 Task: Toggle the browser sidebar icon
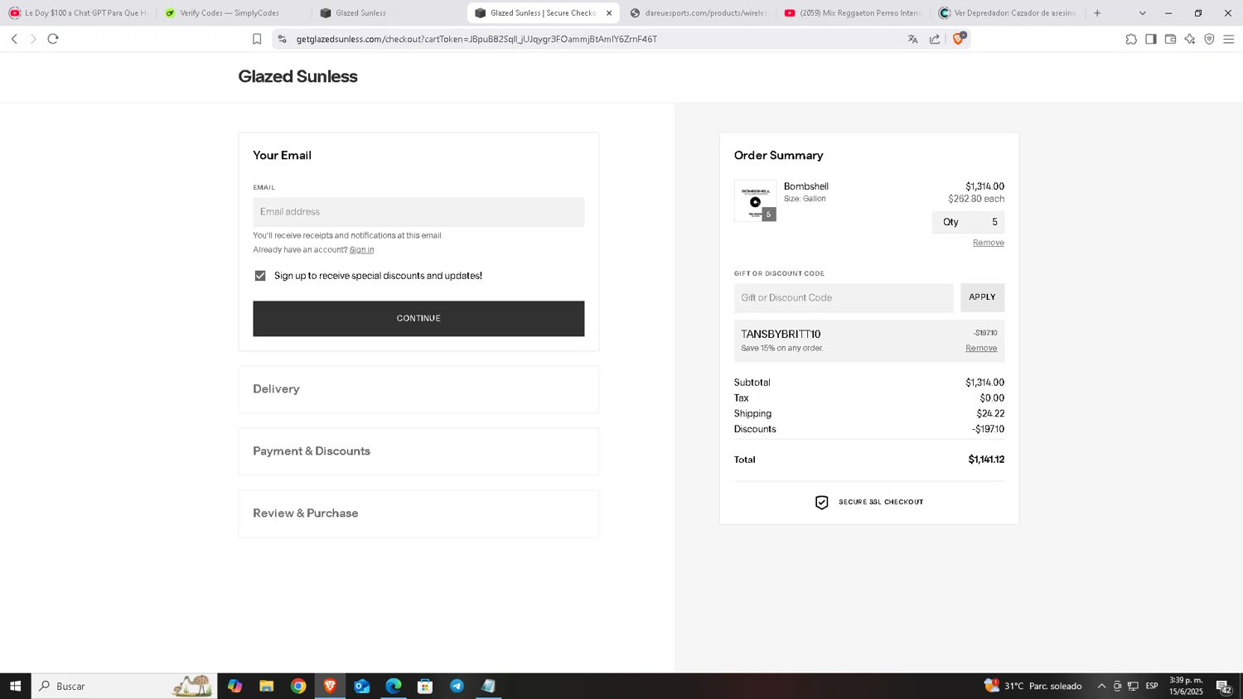coord(1151,39)
